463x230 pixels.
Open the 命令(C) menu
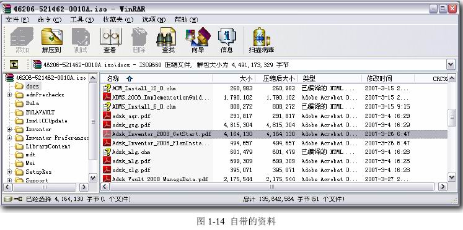tap(50, 20)
